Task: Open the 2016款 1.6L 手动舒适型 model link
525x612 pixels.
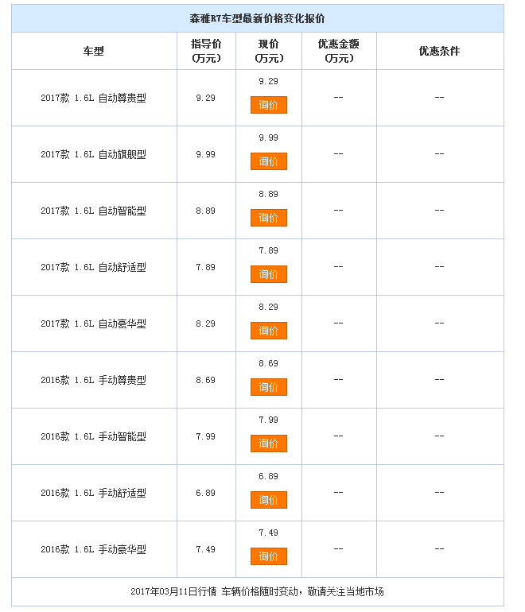Action: [93, 493]
